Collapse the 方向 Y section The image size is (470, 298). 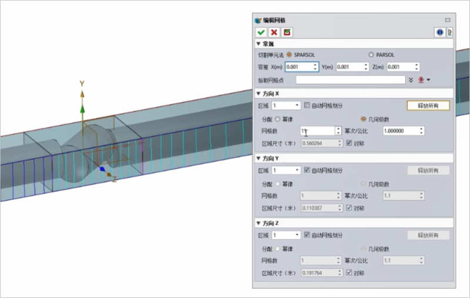click(258, 158)
